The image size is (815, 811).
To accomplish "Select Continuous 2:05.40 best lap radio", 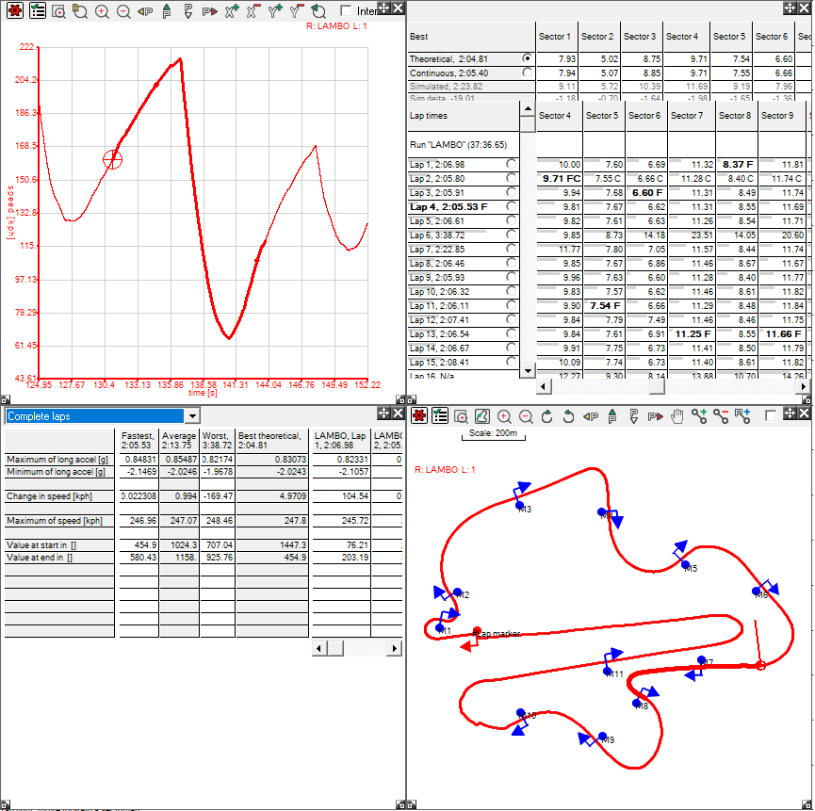I will click(526, 73).
